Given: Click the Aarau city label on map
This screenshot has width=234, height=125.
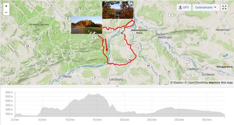Looking at the screenshot, I should coord(67,76).
